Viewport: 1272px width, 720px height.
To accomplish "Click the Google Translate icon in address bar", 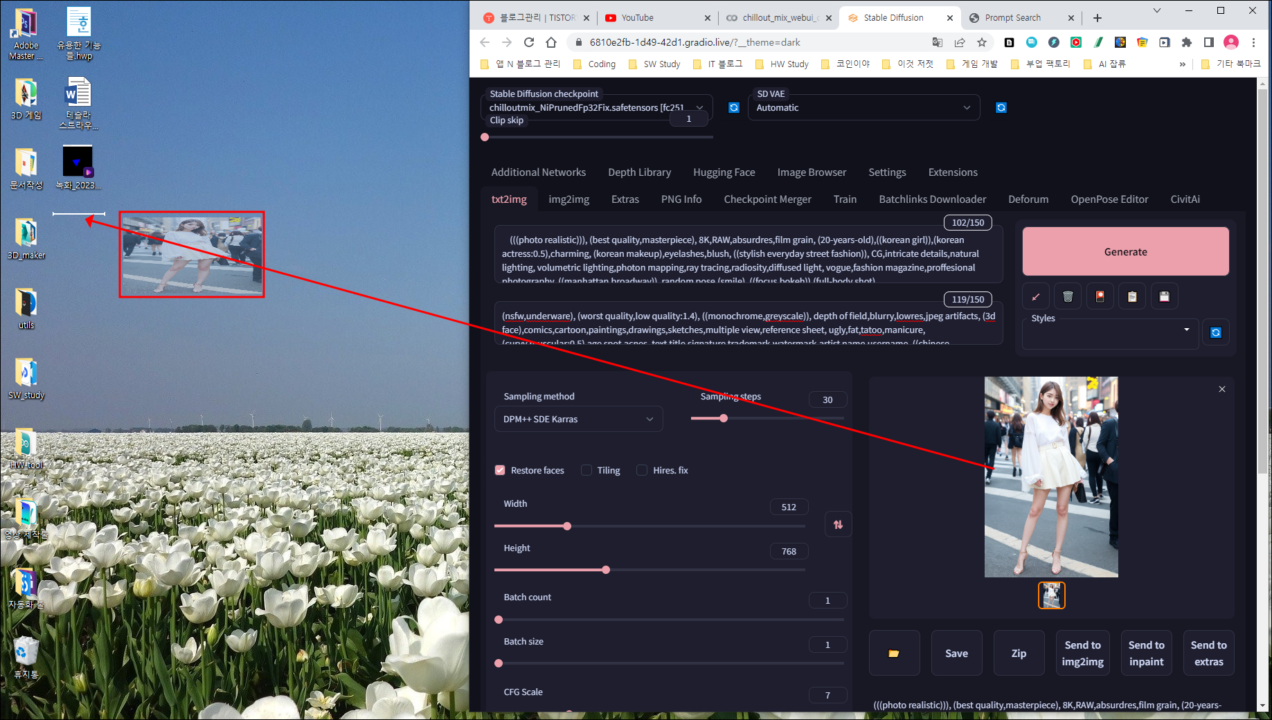I will coord(938,42).
